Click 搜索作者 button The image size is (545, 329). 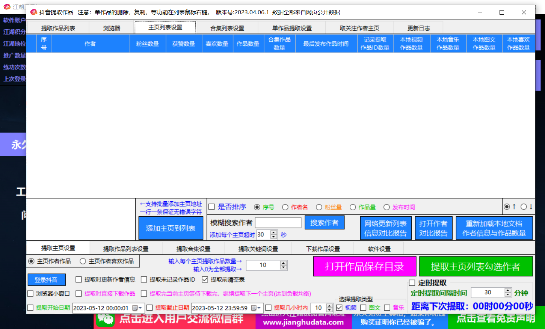coord(325,223)
